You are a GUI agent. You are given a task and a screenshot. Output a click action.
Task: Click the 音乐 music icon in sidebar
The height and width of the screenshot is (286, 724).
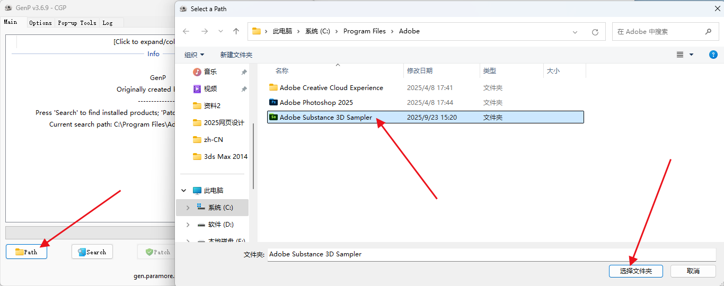point(197,72)
